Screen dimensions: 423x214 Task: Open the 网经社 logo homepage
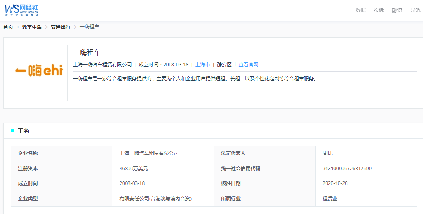[x=21, y=10]
